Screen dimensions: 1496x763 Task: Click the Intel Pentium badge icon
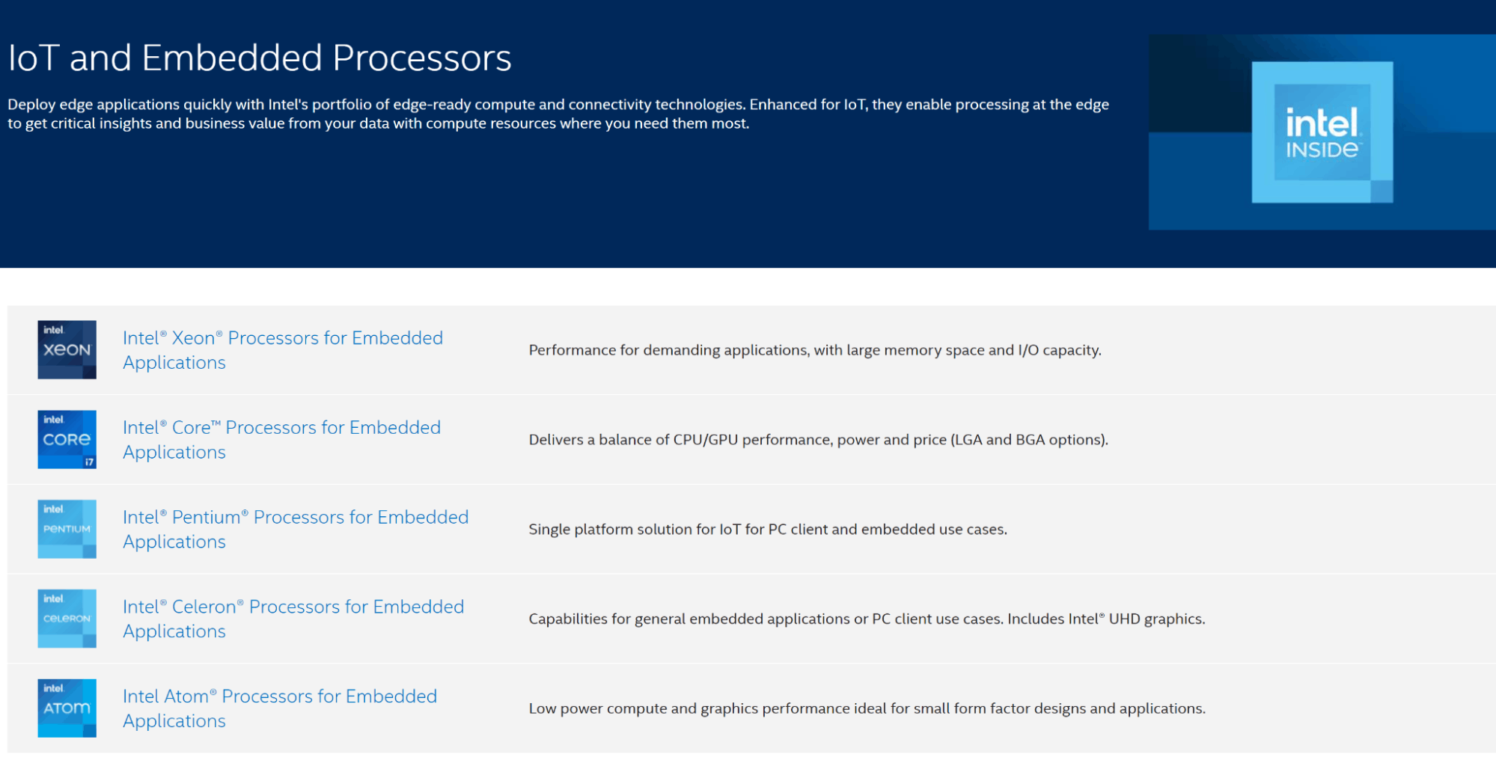67,529
